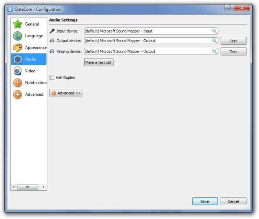Enable the Half Duplex checkbox
The height and width of the screenshot is (219, 259).
52,77
